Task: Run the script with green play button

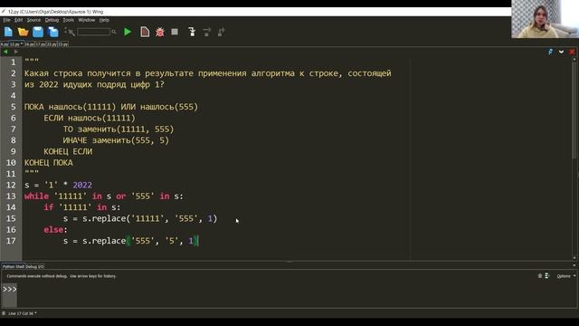Action: coord(128,32)
